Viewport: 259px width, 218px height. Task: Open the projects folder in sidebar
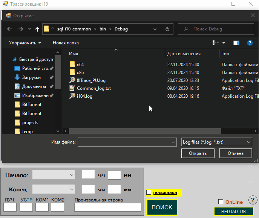[x=26, y=123]
